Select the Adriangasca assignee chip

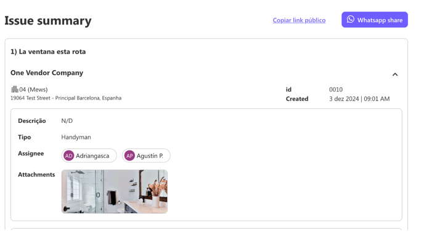[89, 155]
